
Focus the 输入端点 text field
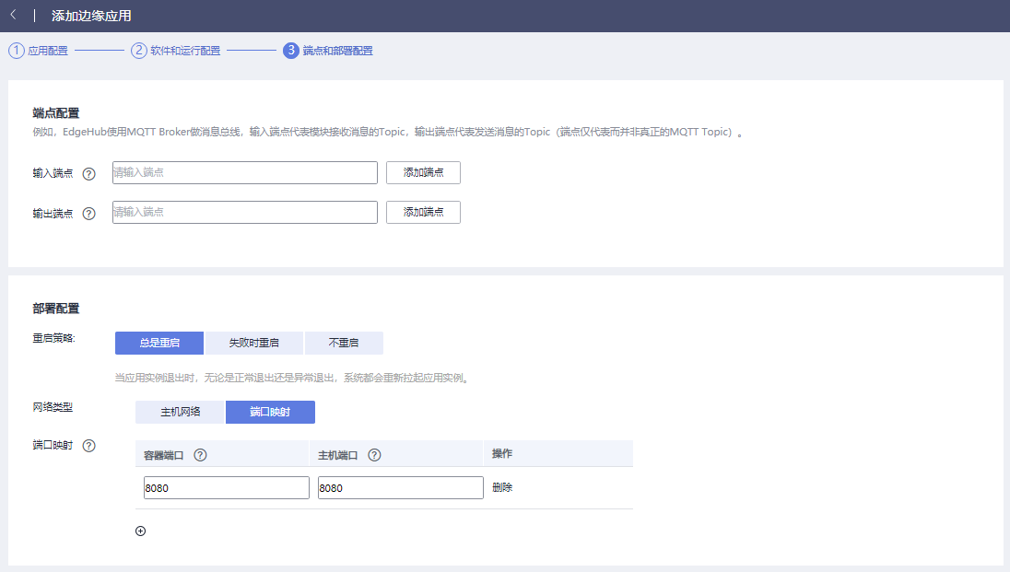click(245, 172)
